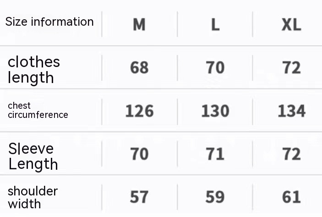Click the 'Size information' header cell
The width and height of the screenshot is (322, 217).
[49, 22]
